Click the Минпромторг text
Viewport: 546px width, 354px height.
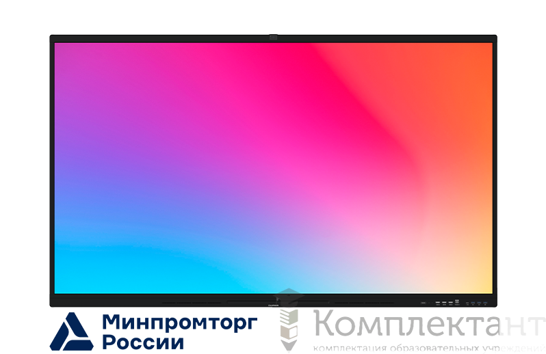tap(179, 322)
